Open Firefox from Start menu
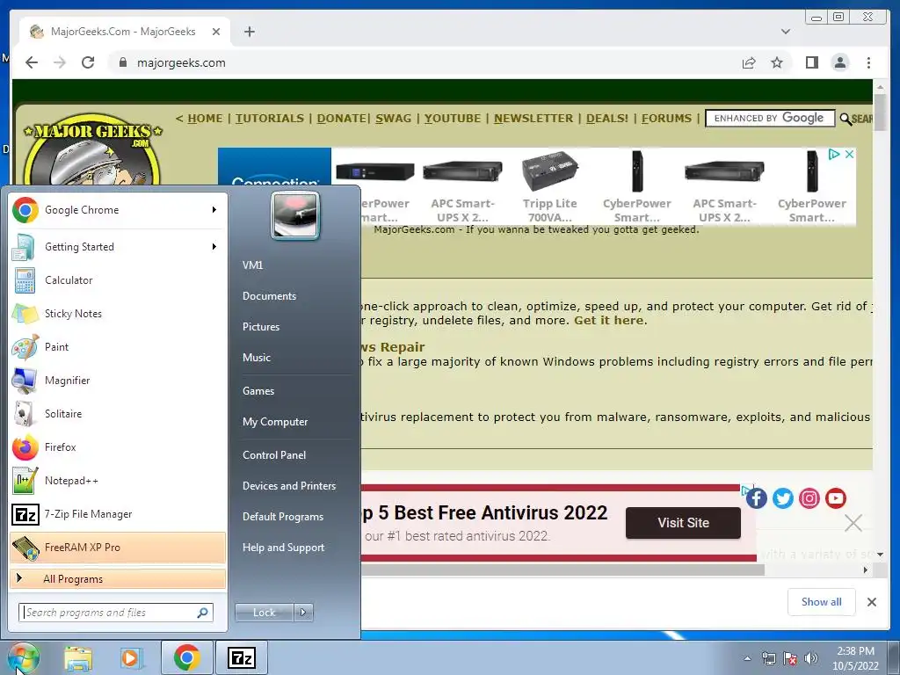This screenshot has height=675, width=900. click(x=118, y=446)
